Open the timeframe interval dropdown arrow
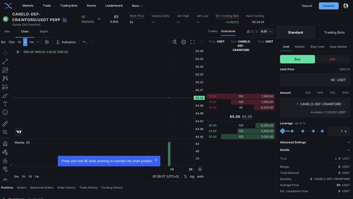This screenshot has height=199, width=353. 38,42
